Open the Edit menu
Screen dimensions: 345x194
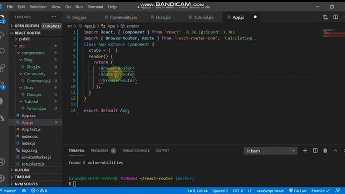(x=22, y=6)
